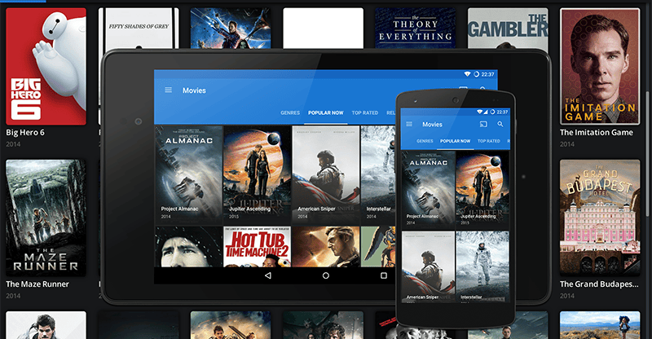Open The Imitation Game poster
This screenshot has height=339, width=652.
click(600, 66)
